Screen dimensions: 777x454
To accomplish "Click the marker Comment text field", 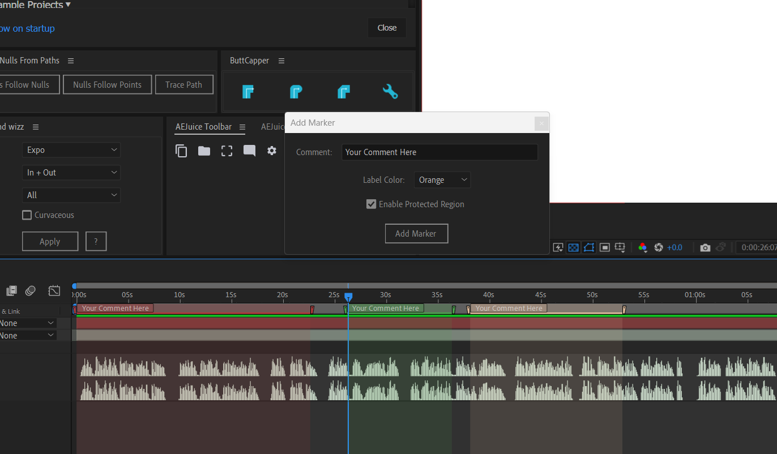I will tap(439, 152).
